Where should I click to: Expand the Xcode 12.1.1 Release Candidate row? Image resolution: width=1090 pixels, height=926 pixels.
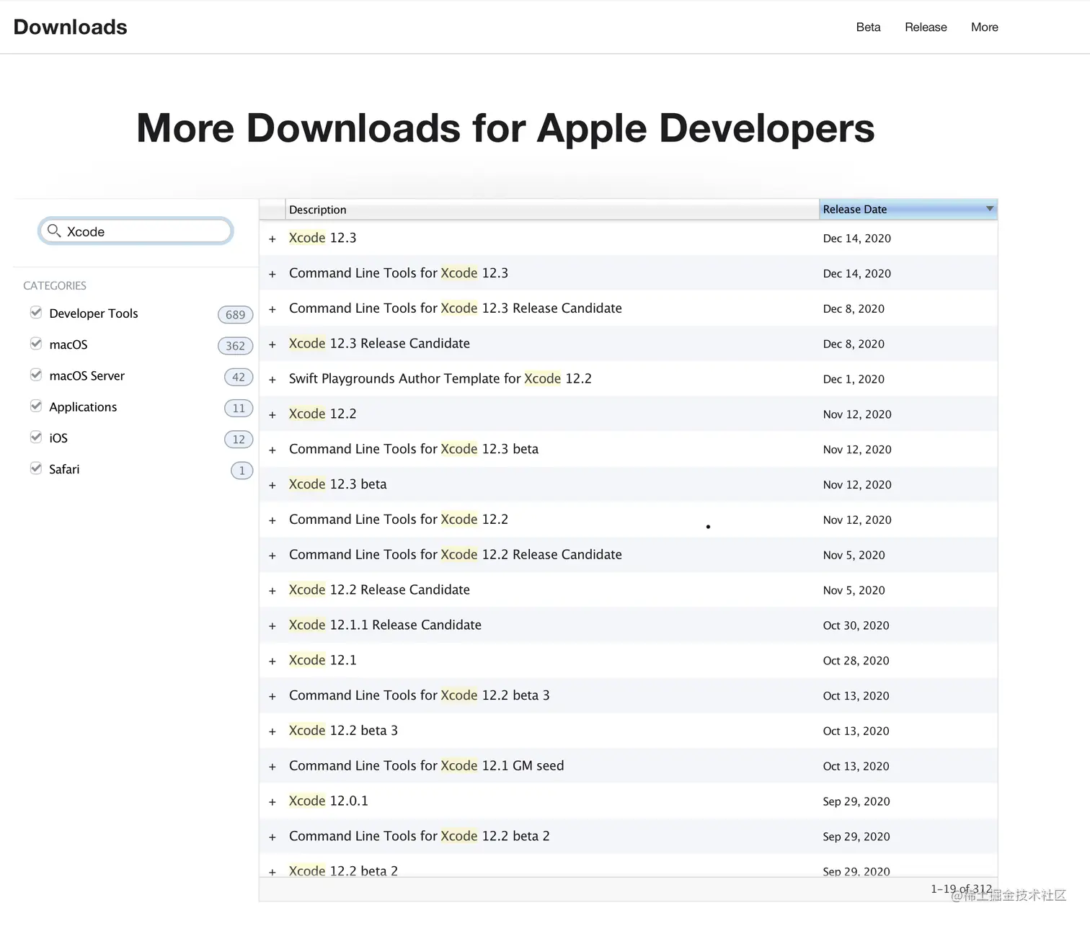click(x=272, y=626)
